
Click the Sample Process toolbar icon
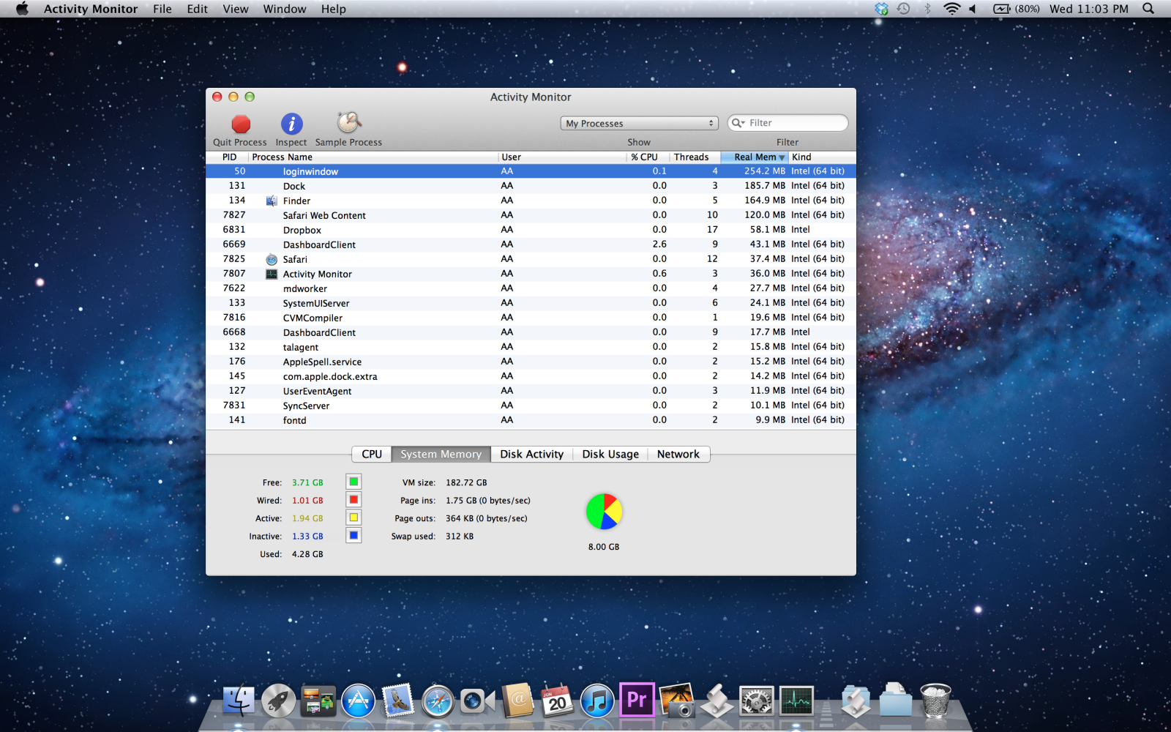pos(349,122)
